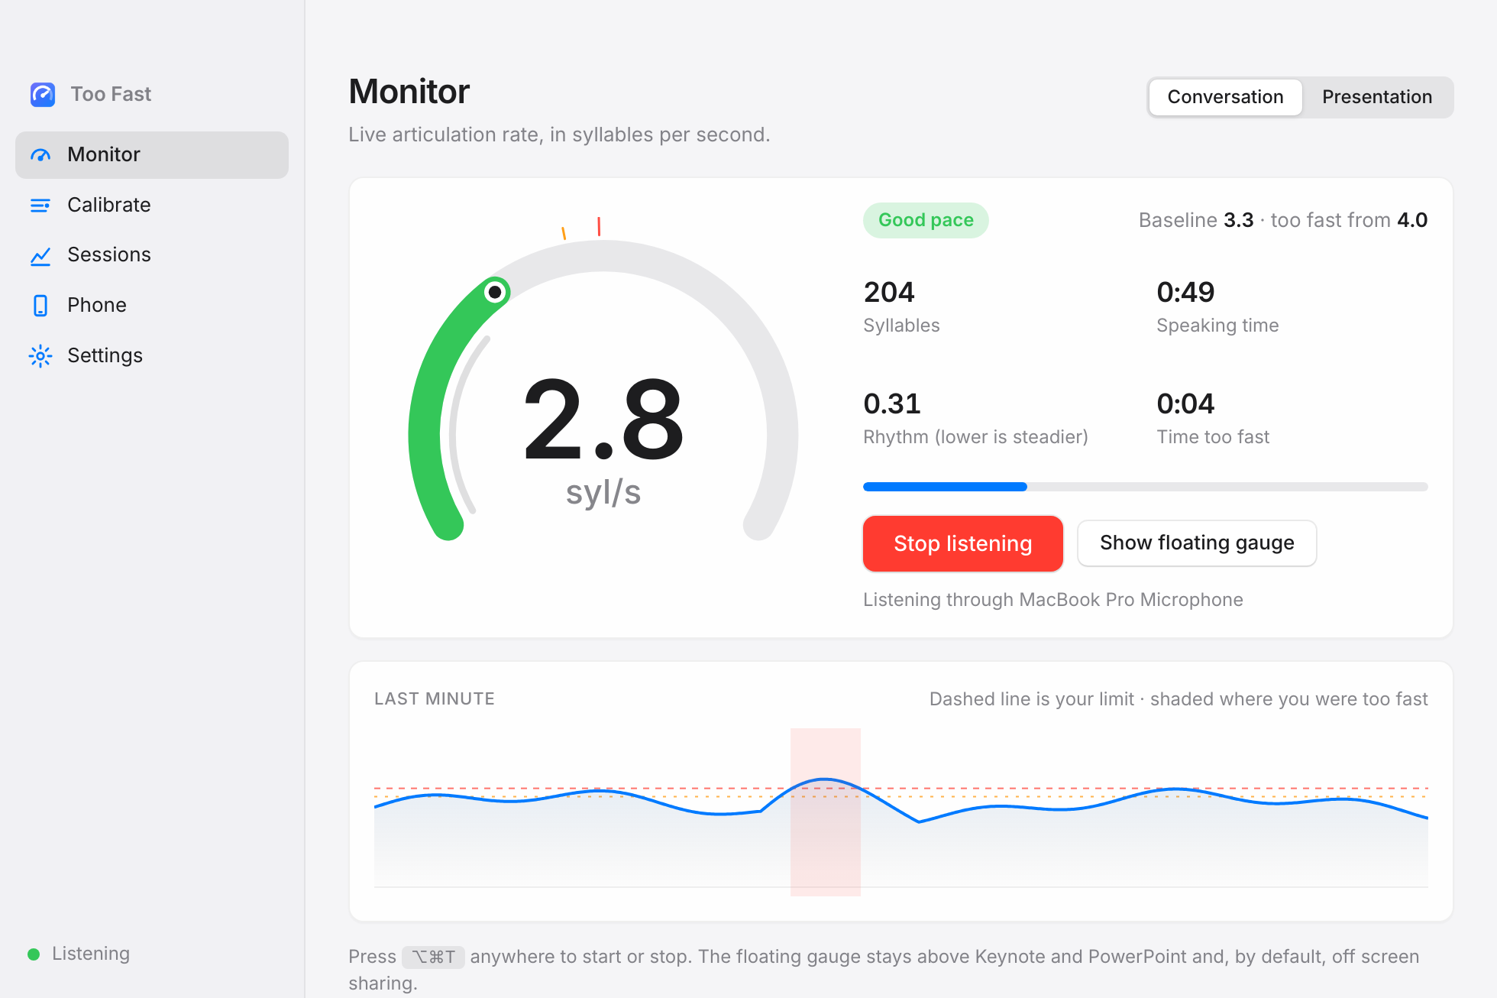Go to the Sessions page
The width and height of the screenshot is (1497, 998).
pos(152,254)
